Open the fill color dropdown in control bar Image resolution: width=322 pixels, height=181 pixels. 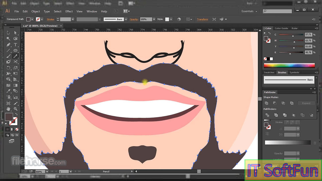pos(32,19)
